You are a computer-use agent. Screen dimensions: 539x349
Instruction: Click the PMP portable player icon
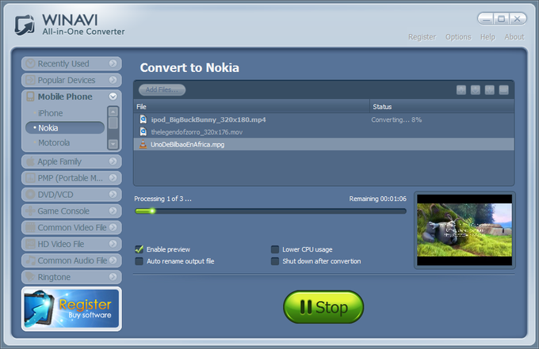(x=31, y=178)
